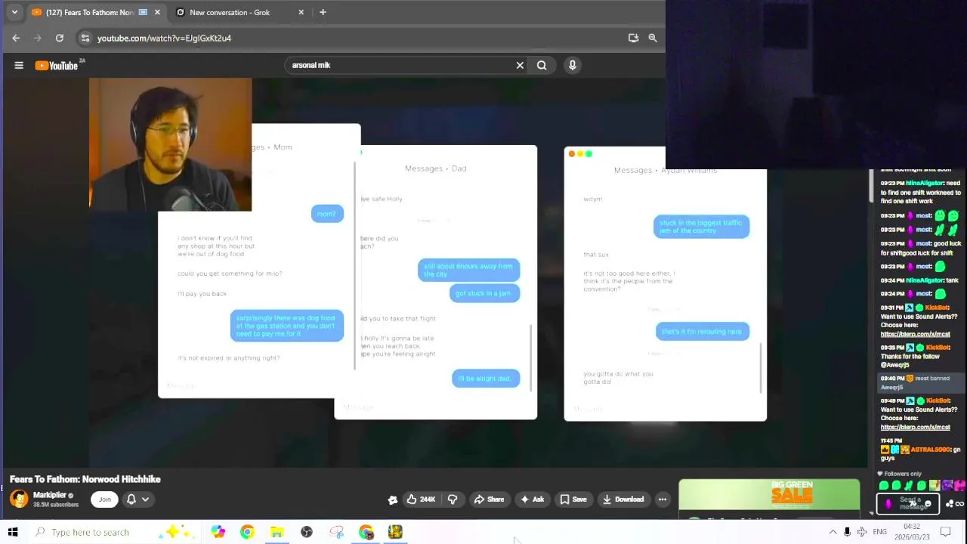
Task: Dislike the video
Action: pos(453,499)
